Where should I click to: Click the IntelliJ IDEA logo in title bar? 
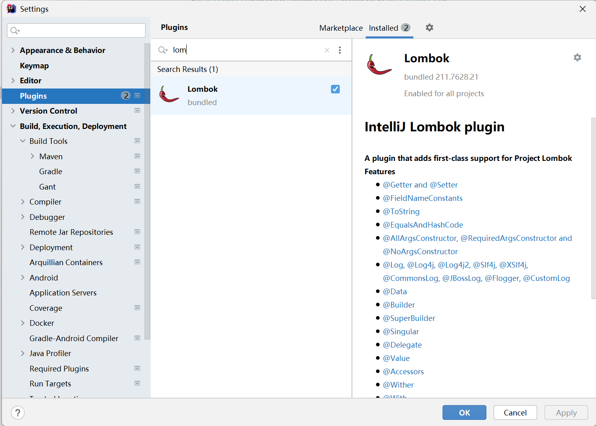[x=11, y=9]
